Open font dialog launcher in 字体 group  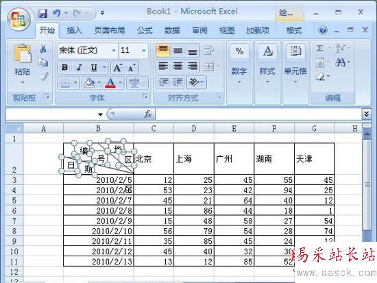(145, 97)
